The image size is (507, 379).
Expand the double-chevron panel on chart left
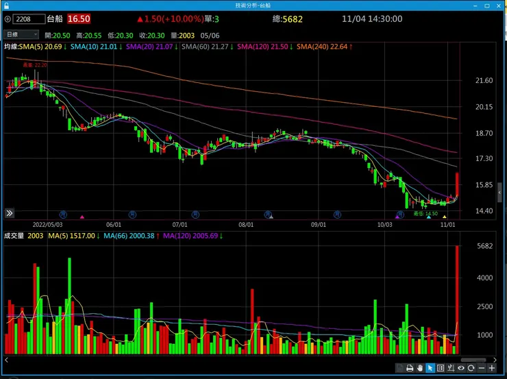pos(10,212)
